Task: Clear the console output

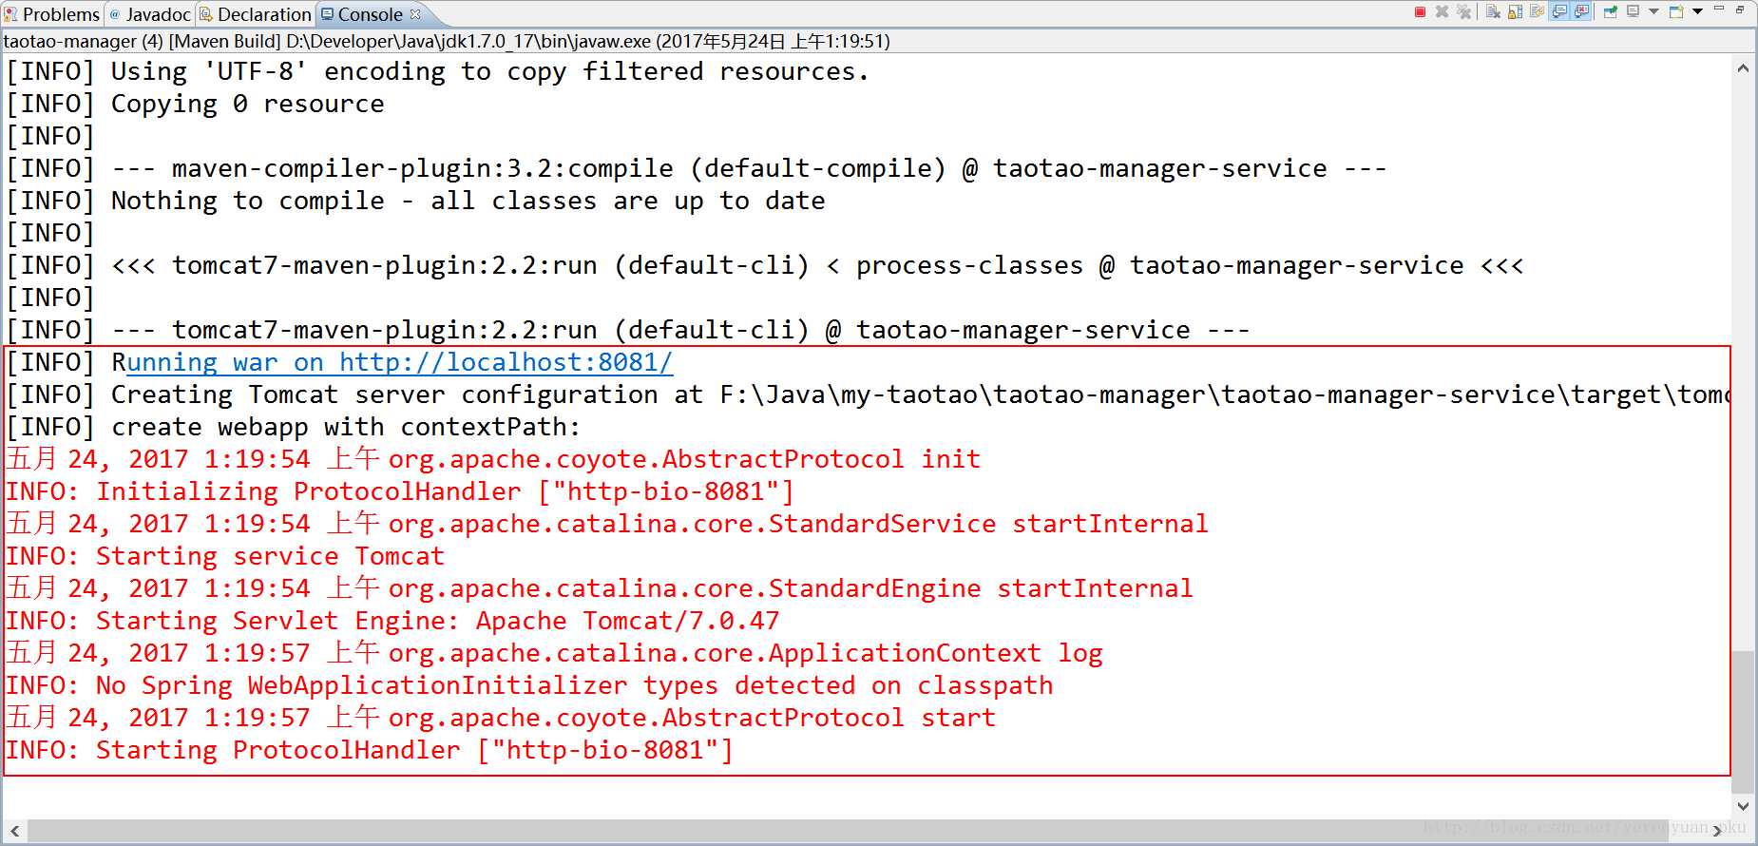Action: (1493, 11)
